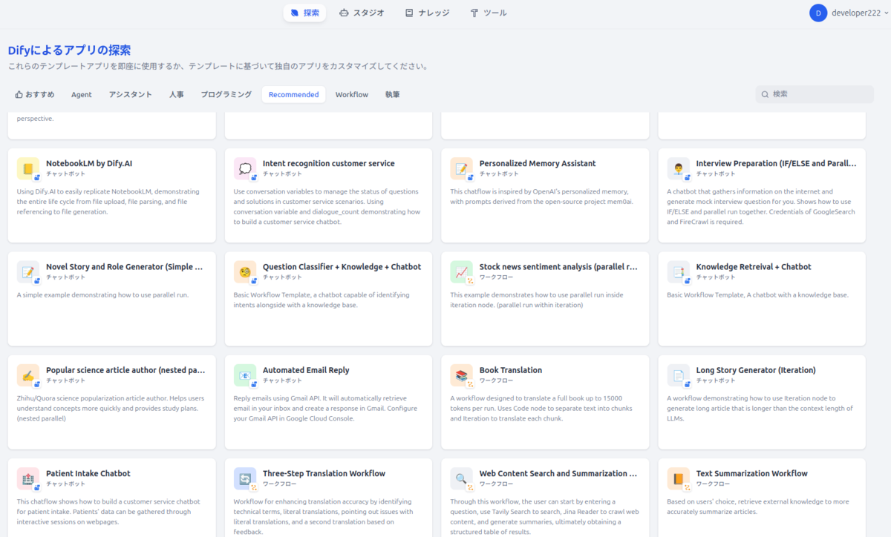This screenshot has height=537, width=891.
Task: Click the description 'A simple example demonstrating how to use parallel run.'
Action: click(103, 294)
